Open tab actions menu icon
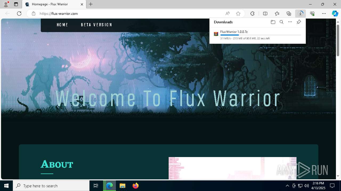 (16, 4)
